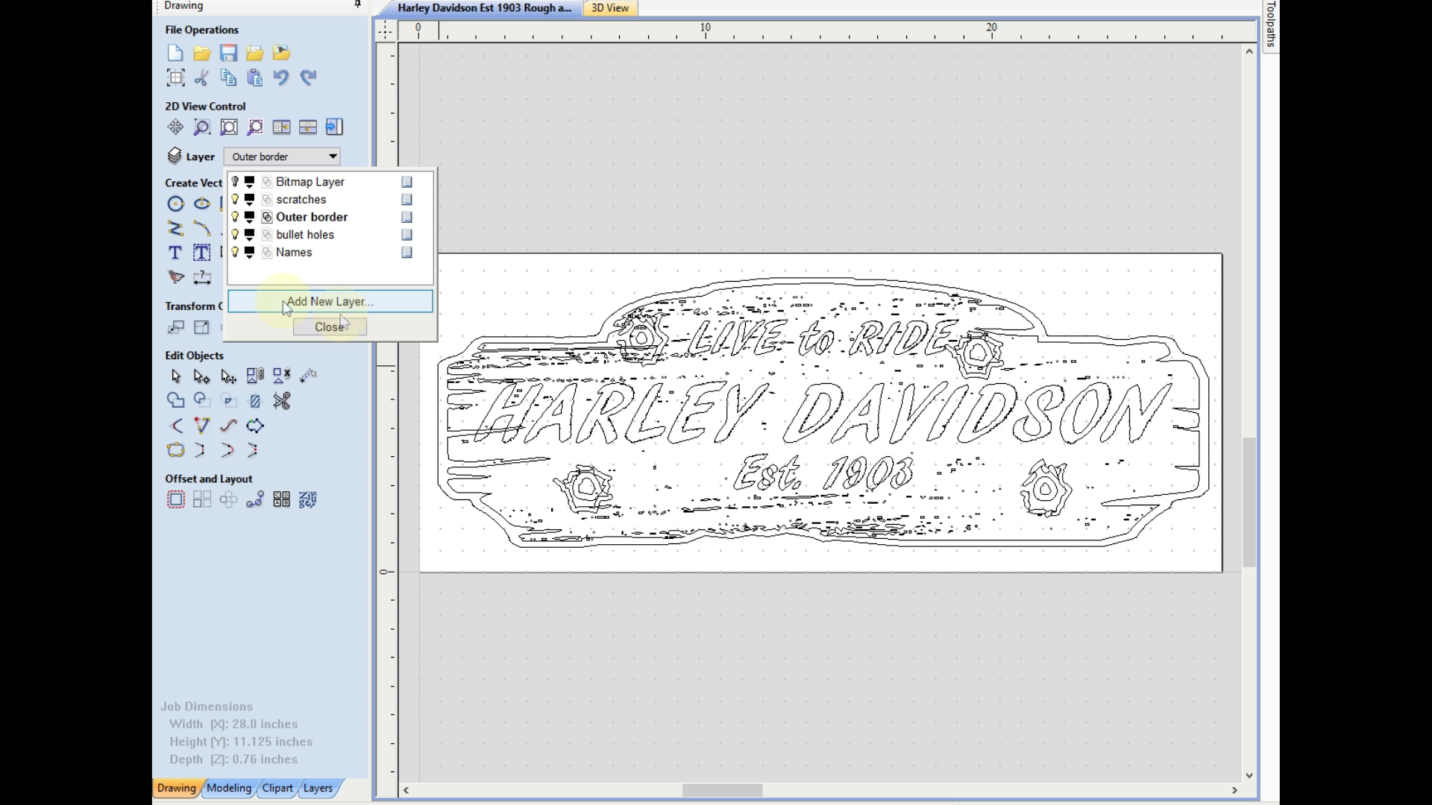
Task: Switch to the Modeling tab
Action: pos(229,787)
